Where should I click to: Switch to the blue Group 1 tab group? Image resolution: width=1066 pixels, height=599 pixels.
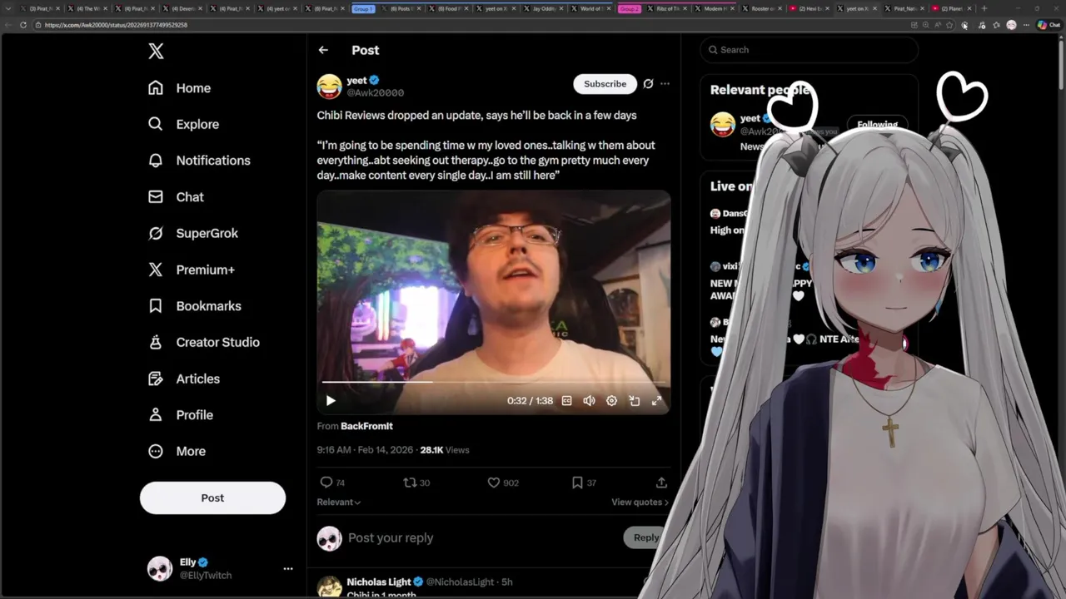[x=363, y=8]
